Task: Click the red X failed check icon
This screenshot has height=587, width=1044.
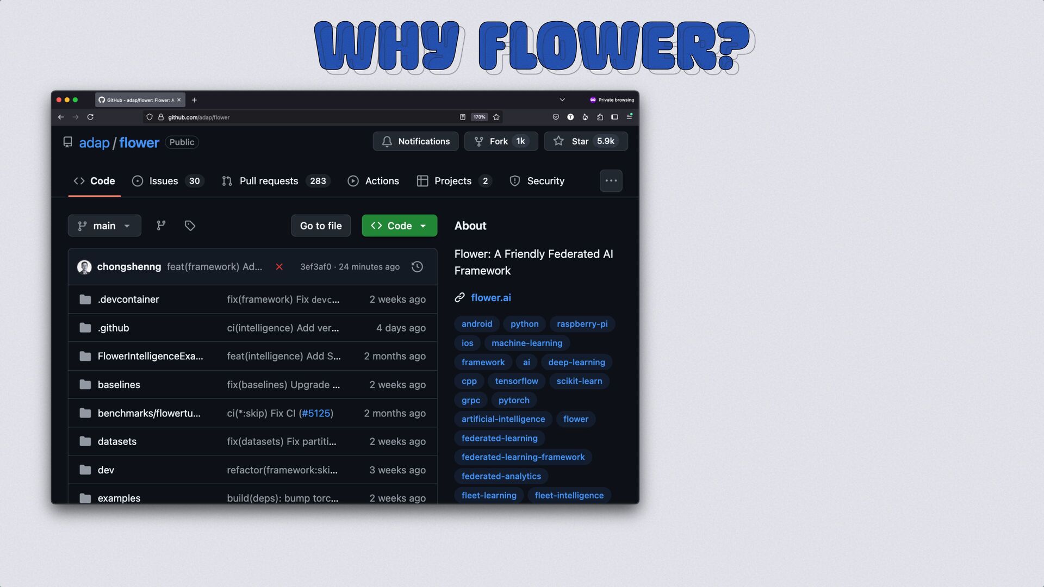Action: 279,267
